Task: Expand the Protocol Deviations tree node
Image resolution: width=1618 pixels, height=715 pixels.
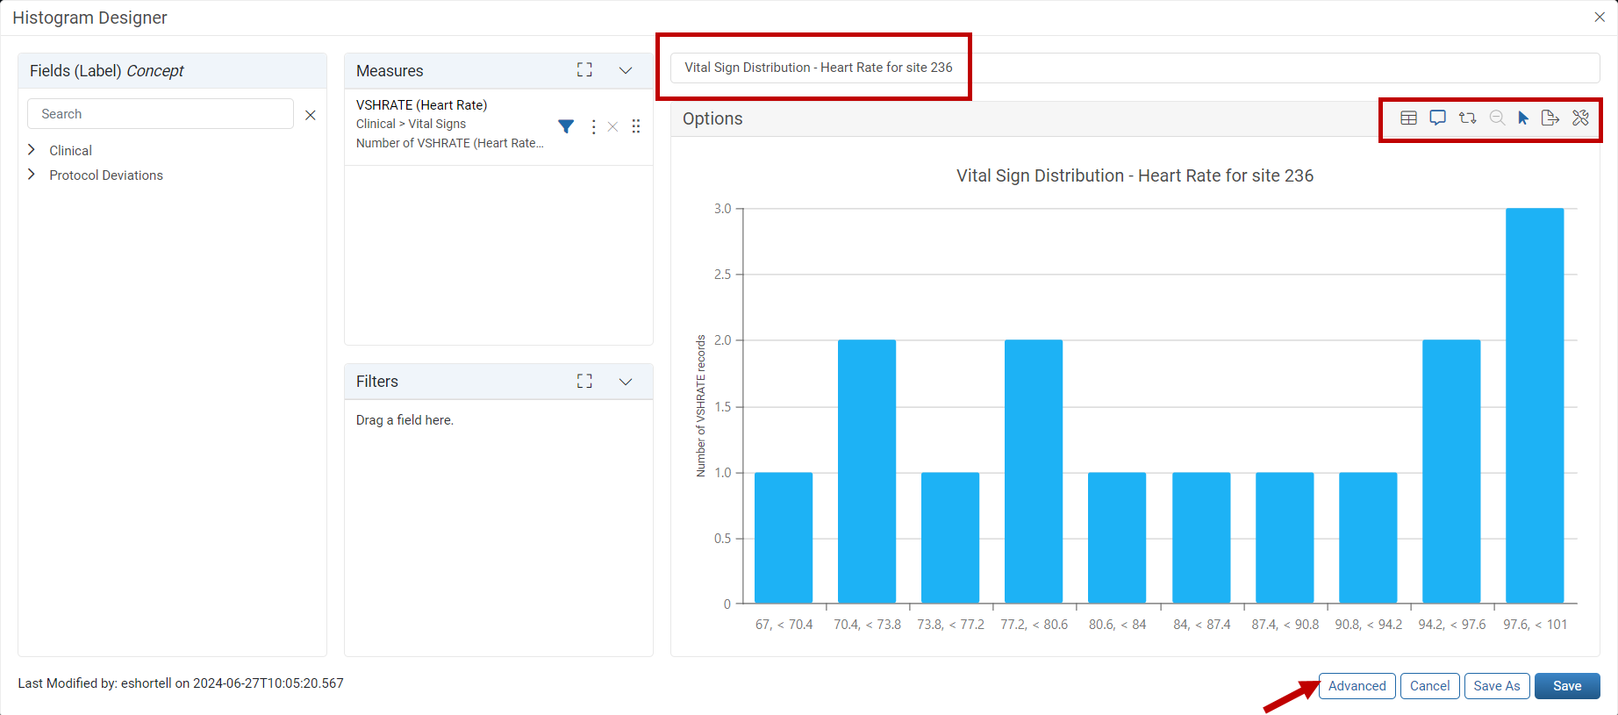Action: (32, 175)
